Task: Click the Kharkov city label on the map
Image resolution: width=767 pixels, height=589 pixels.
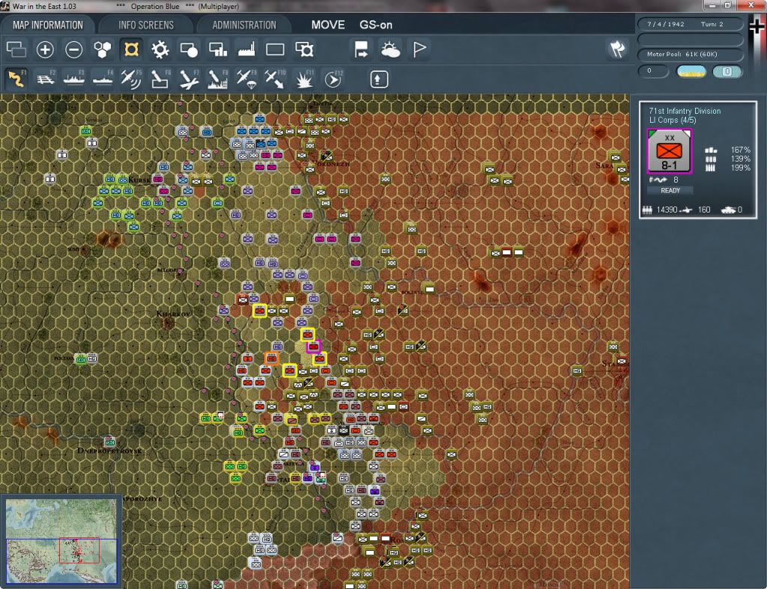Action: [x=173, y=314]
